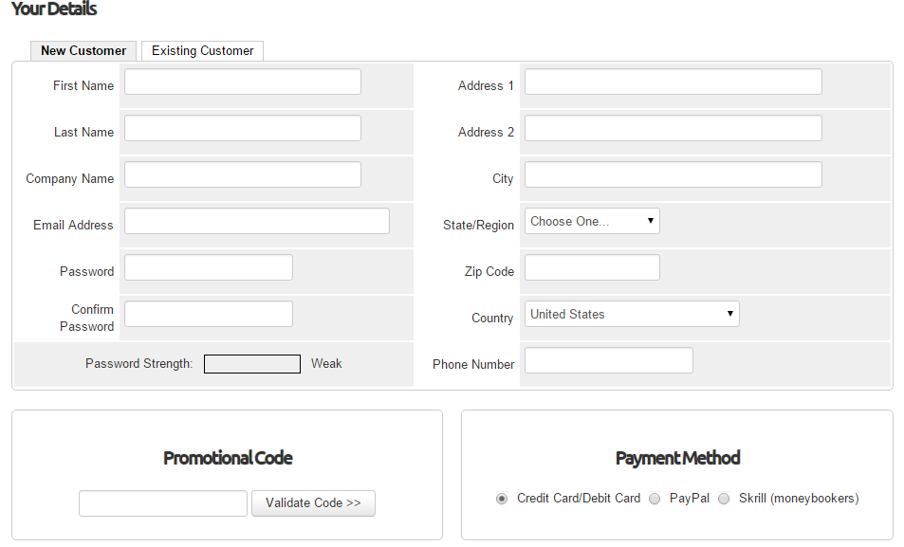Click the Address 1 text box

pos(673,82)
